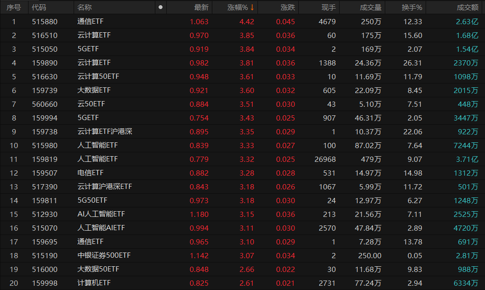This screenshot has height=290, width=485.
Task: Click the 成交量 column header
Action: pyautogui.click(x=371, y=8)
